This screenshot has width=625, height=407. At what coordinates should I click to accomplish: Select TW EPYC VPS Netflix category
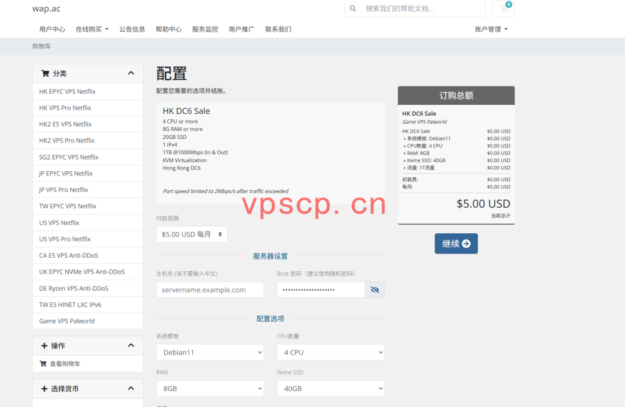(x=88, y=206)
